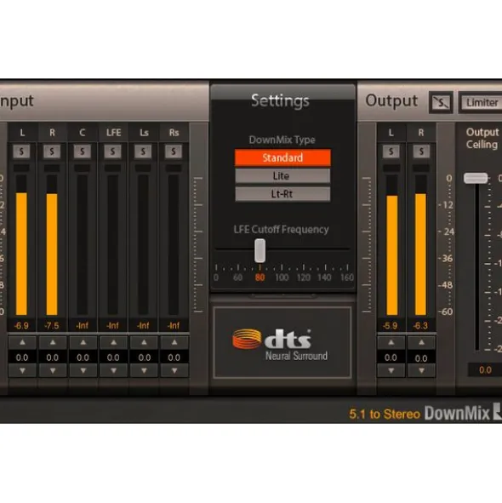Solo the output L channel
The width and height of the screenshot is (502, 503).
[x=391, y=151]
